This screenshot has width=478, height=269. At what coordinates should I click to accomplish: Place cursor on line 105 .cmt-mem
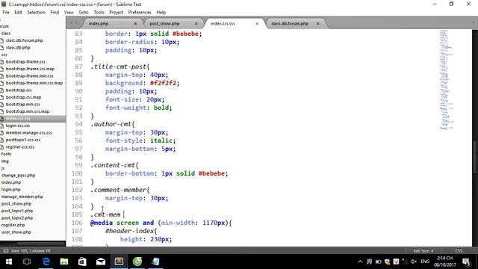[107, 214]
